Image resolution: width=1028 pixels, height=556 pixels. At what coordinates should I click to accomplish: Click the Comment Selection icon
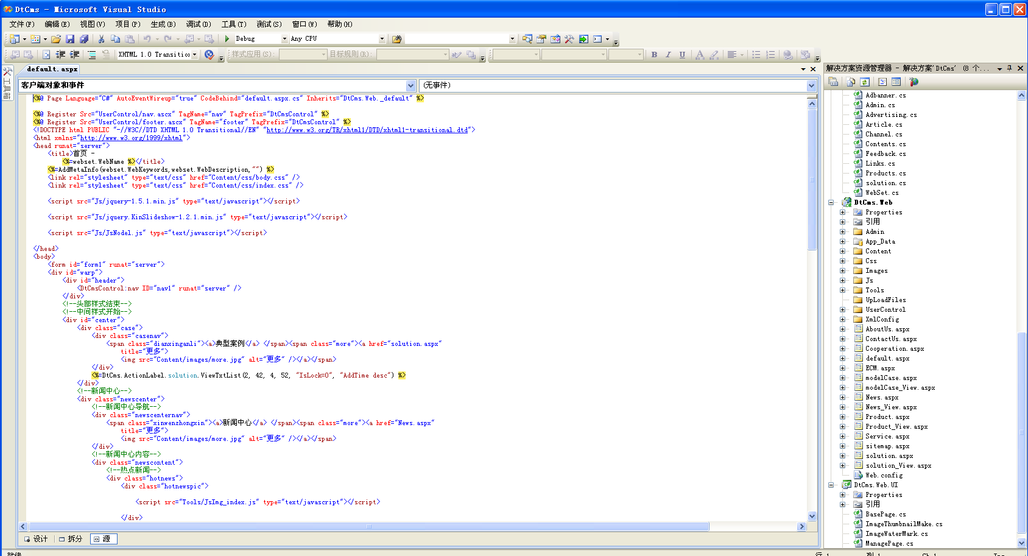click(92, 55)
